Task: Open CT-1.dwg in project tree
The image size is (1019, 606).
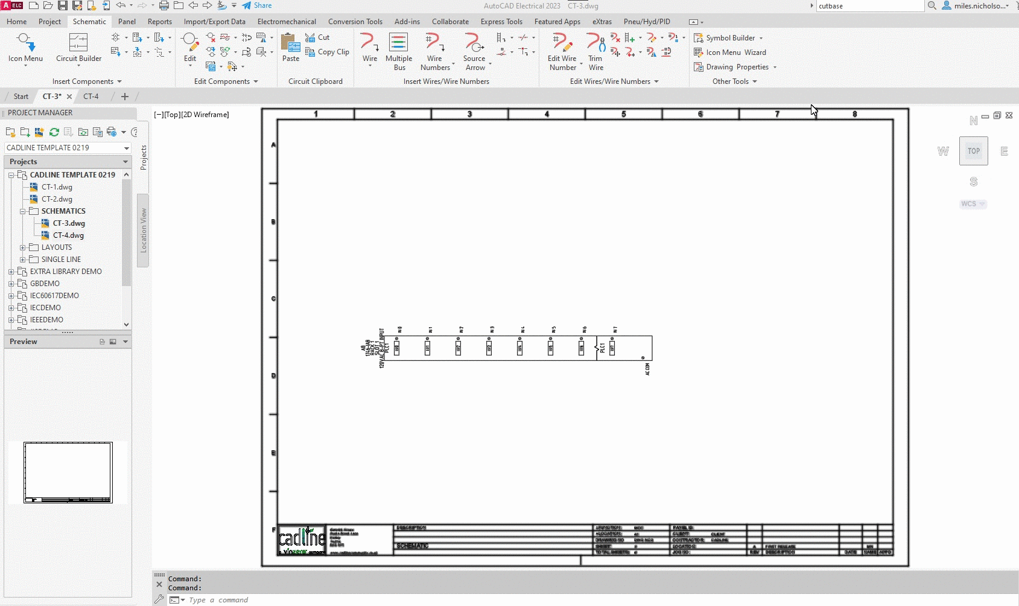Action: [x=57, y=187]
